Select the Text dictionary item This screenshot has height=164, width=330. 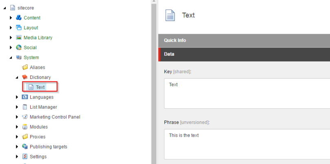[40, 87]
